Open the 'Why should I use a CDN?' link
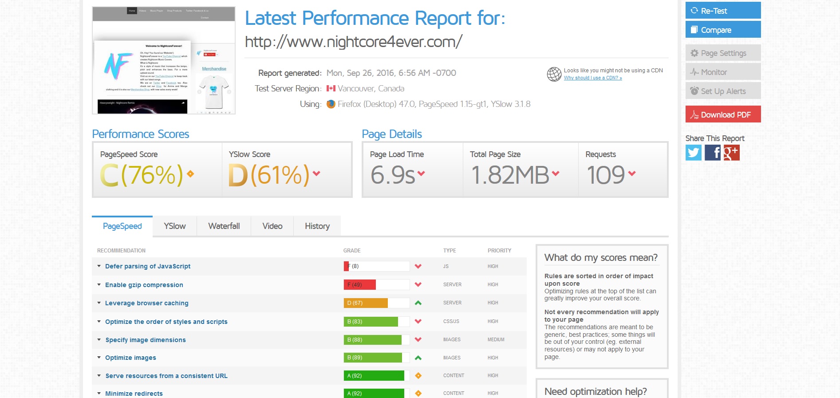 (x=592, y=78)
